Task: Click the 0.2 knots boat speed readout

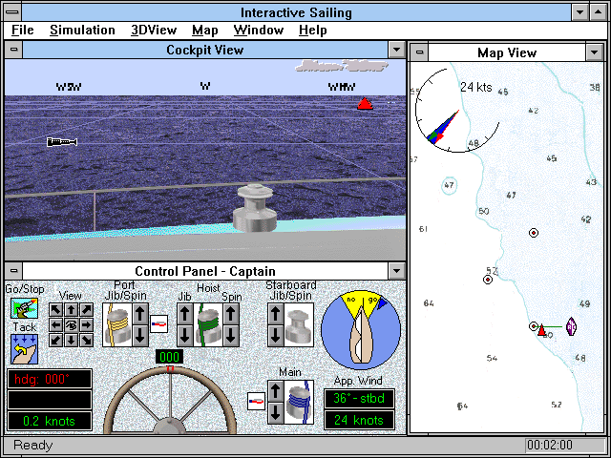Action: click(x=50, y=421)
